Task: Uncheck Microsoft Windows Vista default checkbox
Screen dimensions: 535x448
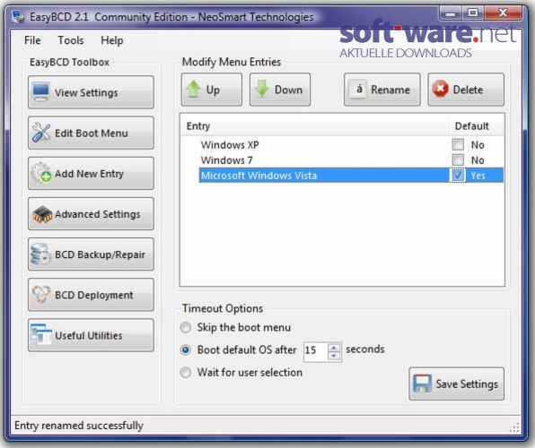Action: [x=458, y=175]
